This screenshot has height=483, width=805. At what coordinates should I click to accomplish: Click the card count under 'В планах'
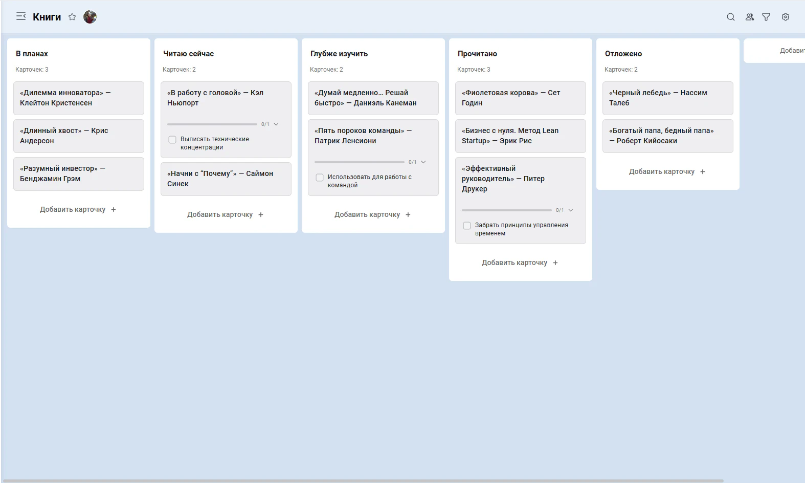32,70
